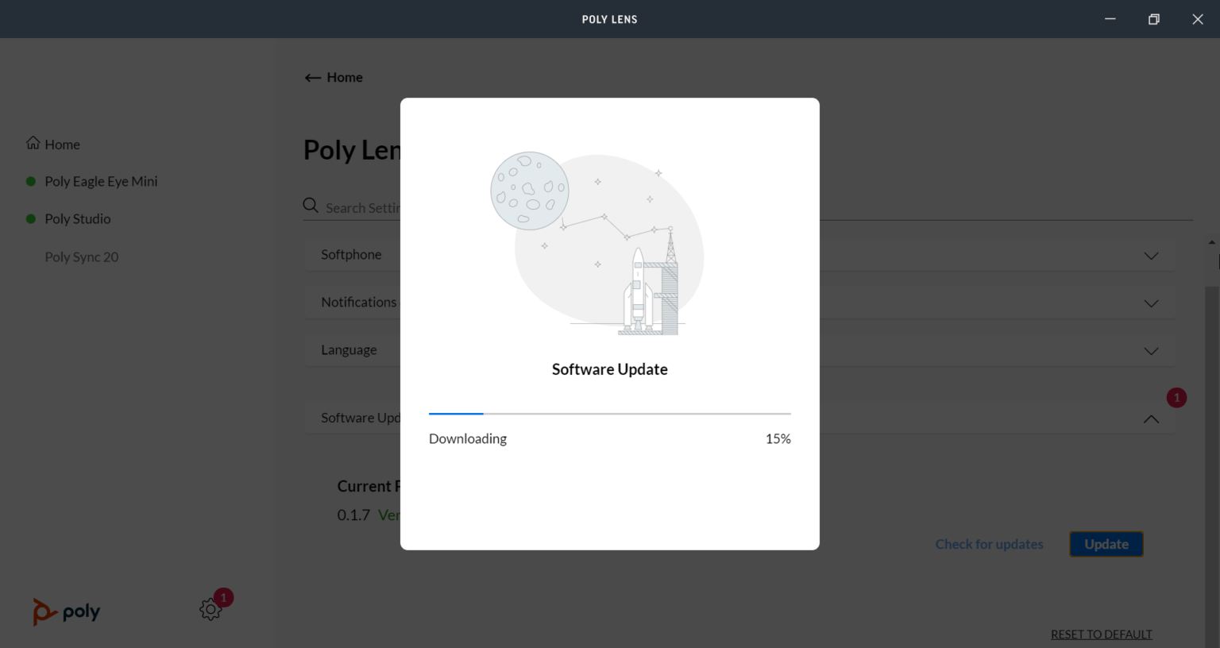Click Check for updates link
This screenshot has width=1220, height=648.
pos(989,544)
